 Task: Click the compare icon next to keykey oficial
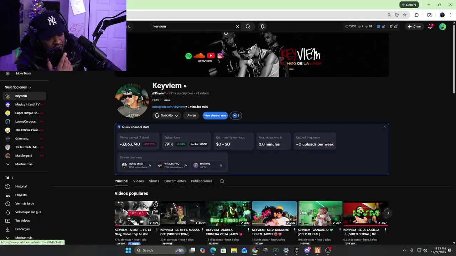coord(150,165)
